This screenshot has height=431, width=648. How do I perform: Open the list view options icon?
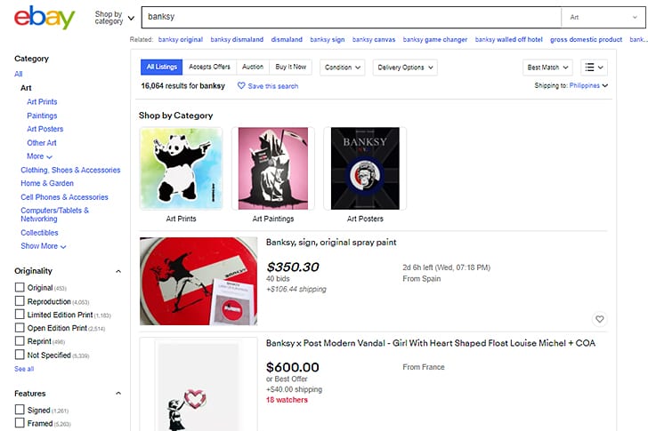click(x=594, y=67)
